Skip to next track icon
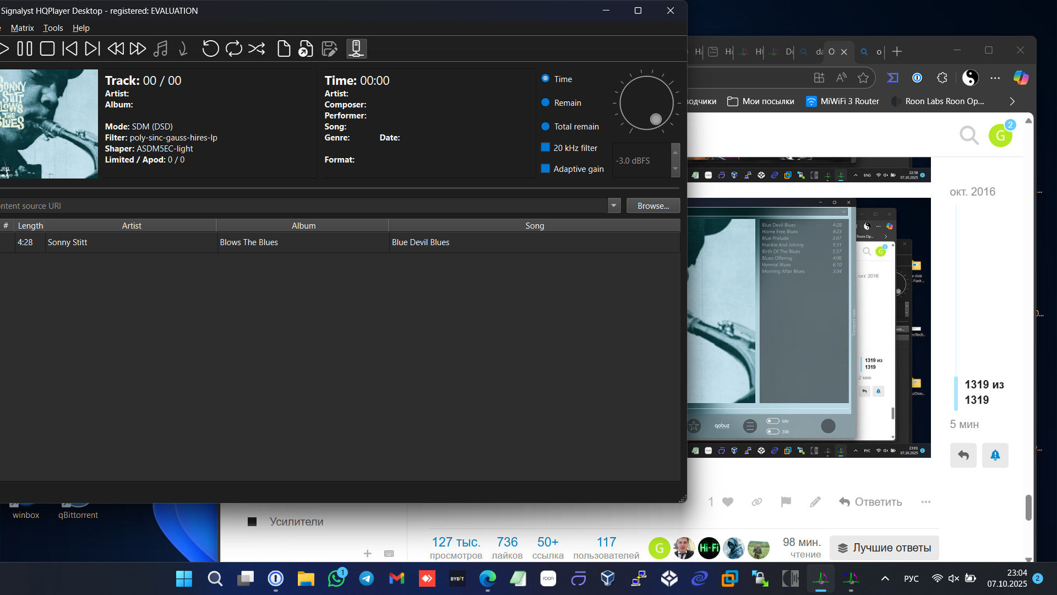The height and width of the screenshot is (595, 1057). point(92,49)
